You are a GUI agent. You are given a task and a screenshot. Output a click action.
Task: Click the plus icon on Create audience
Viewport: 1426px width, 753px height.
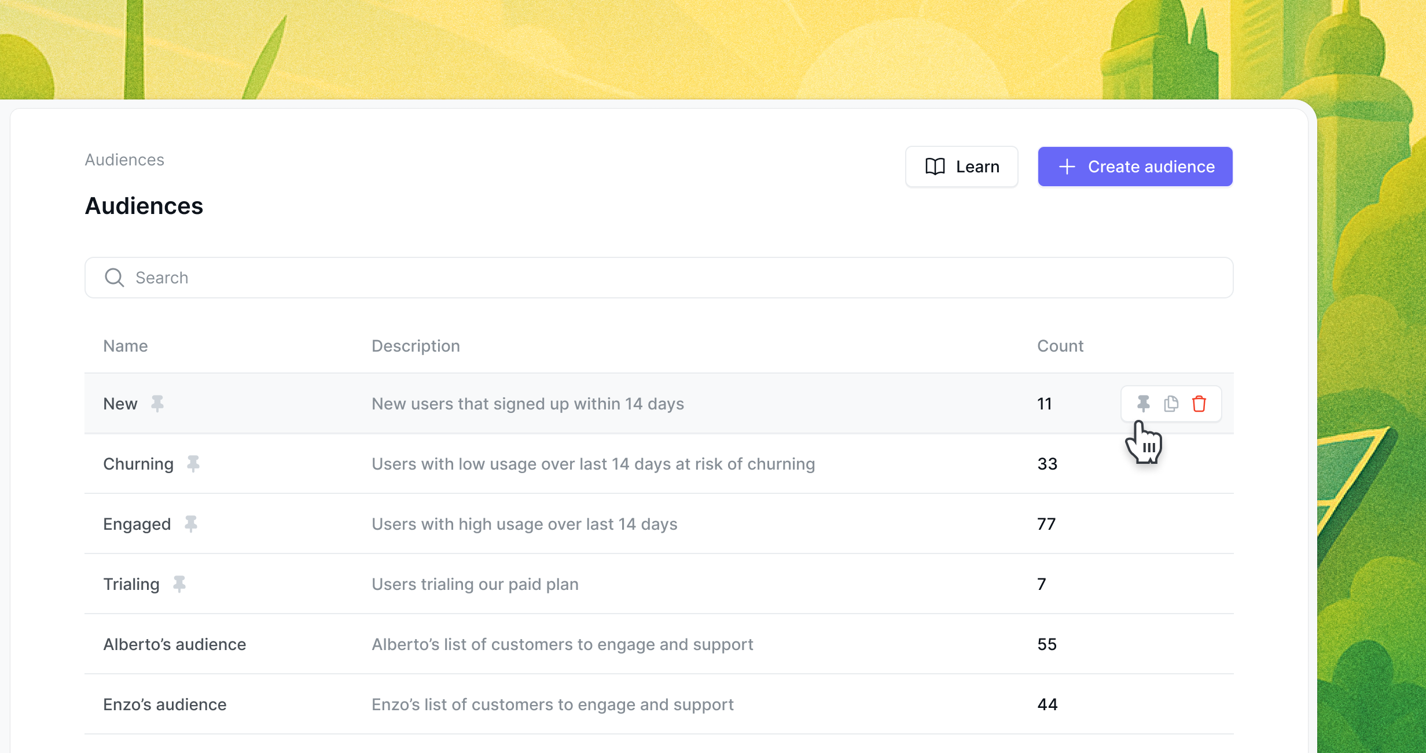[1067, 167]
